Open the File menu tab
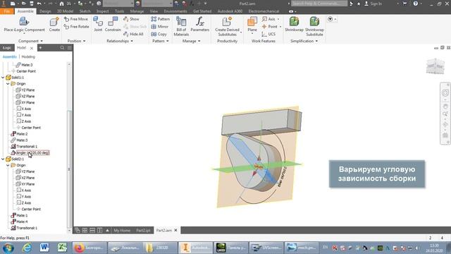 [x=7, y=11]
